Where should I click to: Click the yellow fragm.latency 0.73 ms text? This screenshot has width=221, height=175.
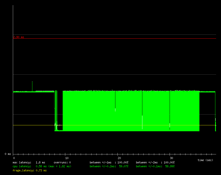(x=30, y=170)
